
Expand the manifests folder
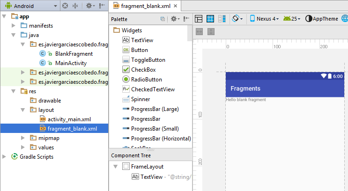point(14,25)
